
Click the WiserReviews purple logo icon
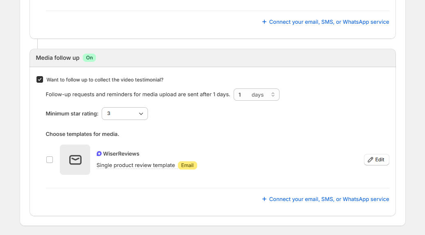[99, 154]
